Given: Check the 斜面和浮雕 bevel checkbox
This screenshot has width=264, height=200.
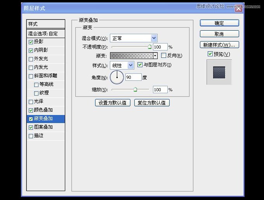Looking at the screenshot, I should [x=31, y=76].
